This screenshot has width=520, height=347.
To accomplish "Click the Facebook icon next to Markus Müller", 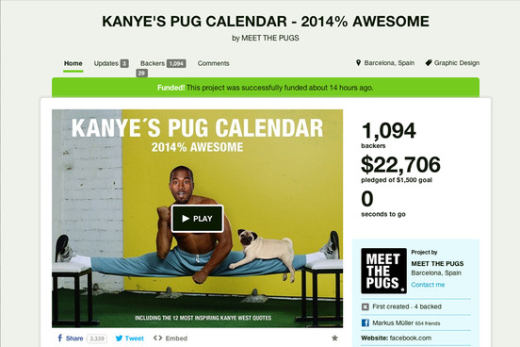I will [366, 322].
